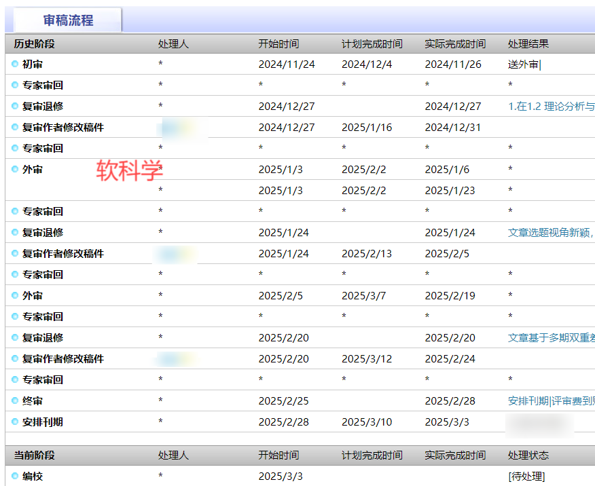
Task: Click the 当前阶段 section header
Action: [34, 455]
